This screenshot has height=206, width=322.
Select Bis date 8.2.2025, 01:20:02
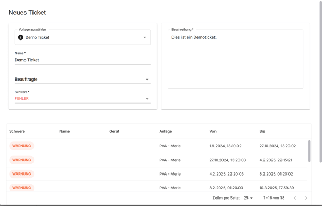(276, 174)
